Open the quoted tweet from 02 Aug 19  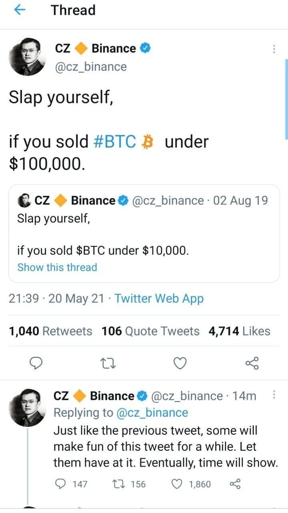(x=144, y=234)
